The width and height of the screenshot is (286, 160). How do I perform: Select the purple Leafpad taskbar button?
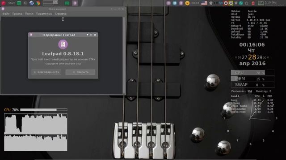[x=75, y=3]
